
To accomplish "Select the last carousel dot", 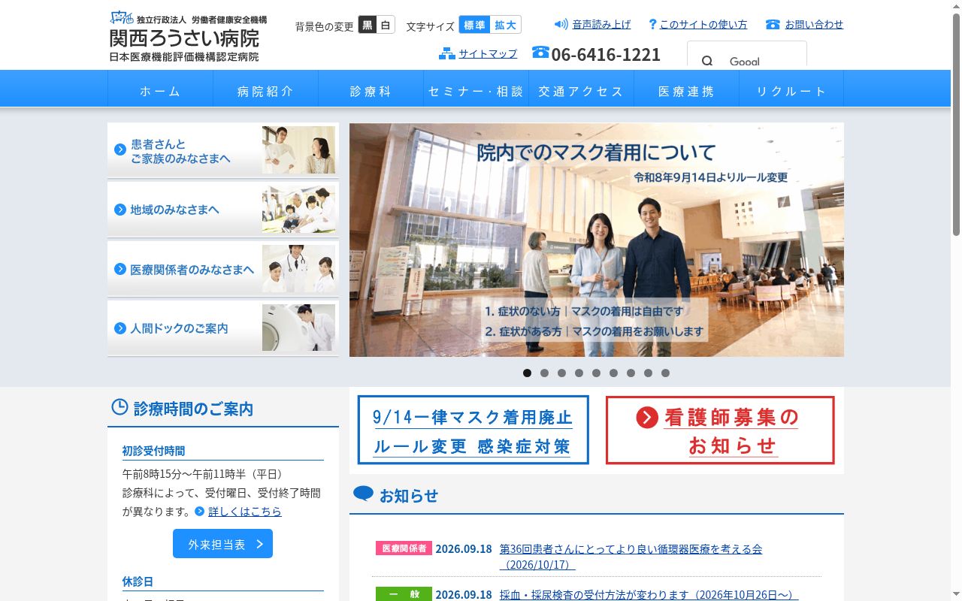I will 665,373.
